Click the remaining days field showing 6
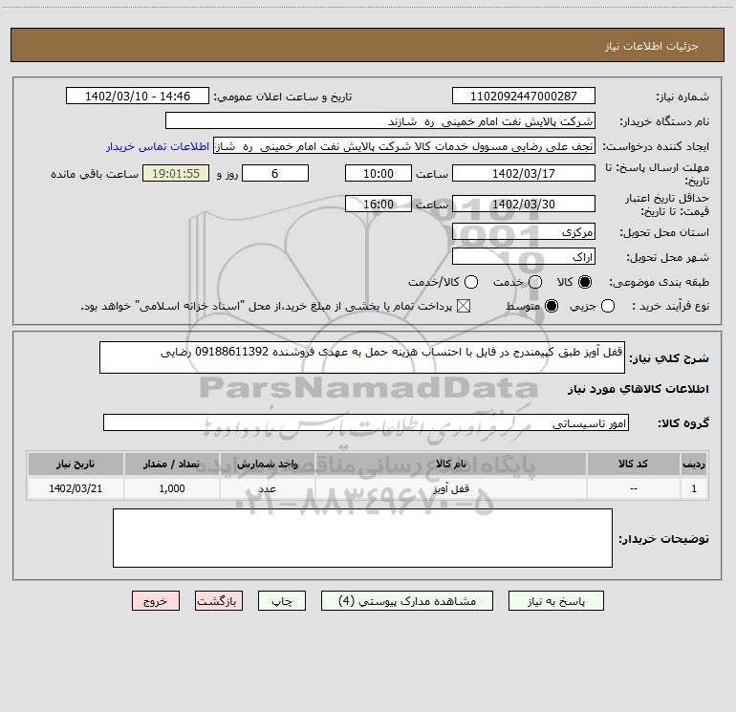736x712 pixels. coord(275,173)
